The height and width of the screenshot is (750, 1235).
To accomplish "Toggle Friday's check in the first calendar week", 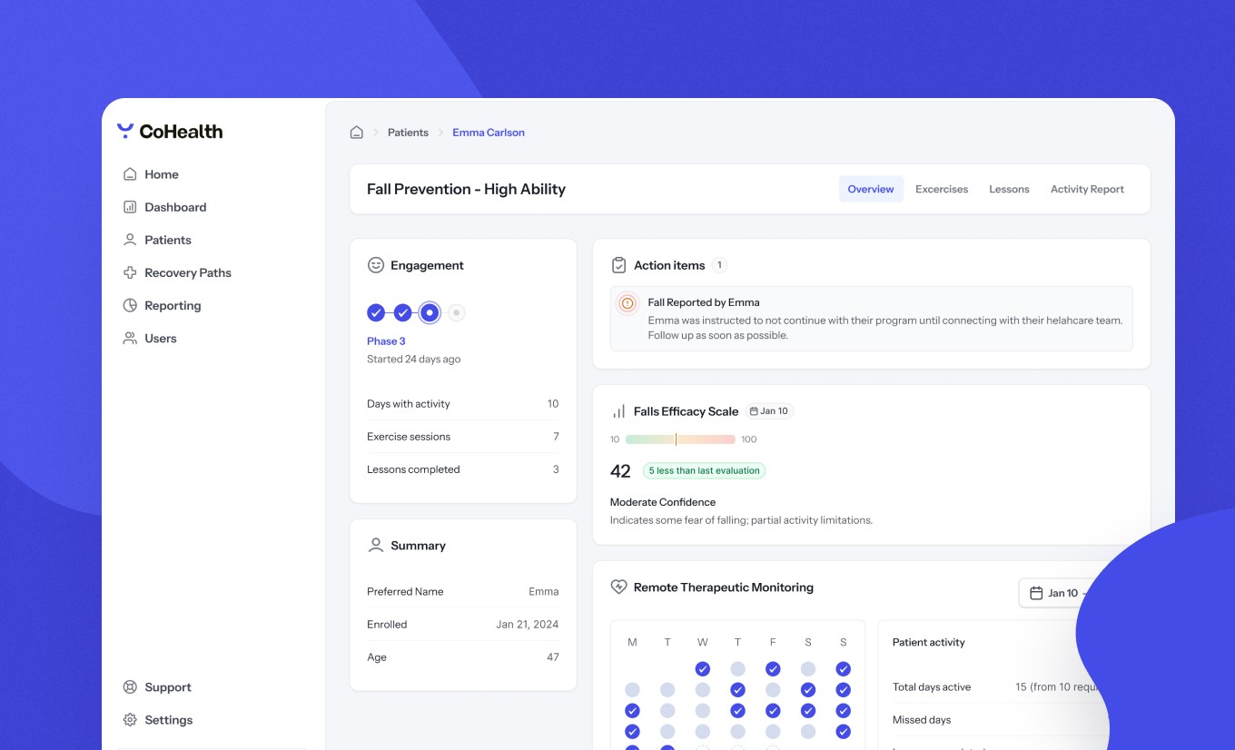I will pyautogui.click(x=773, y=669).
